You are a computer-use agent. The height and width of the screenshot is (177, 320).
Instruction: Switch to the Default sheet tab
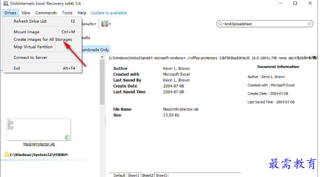click(x=119, y=175)
